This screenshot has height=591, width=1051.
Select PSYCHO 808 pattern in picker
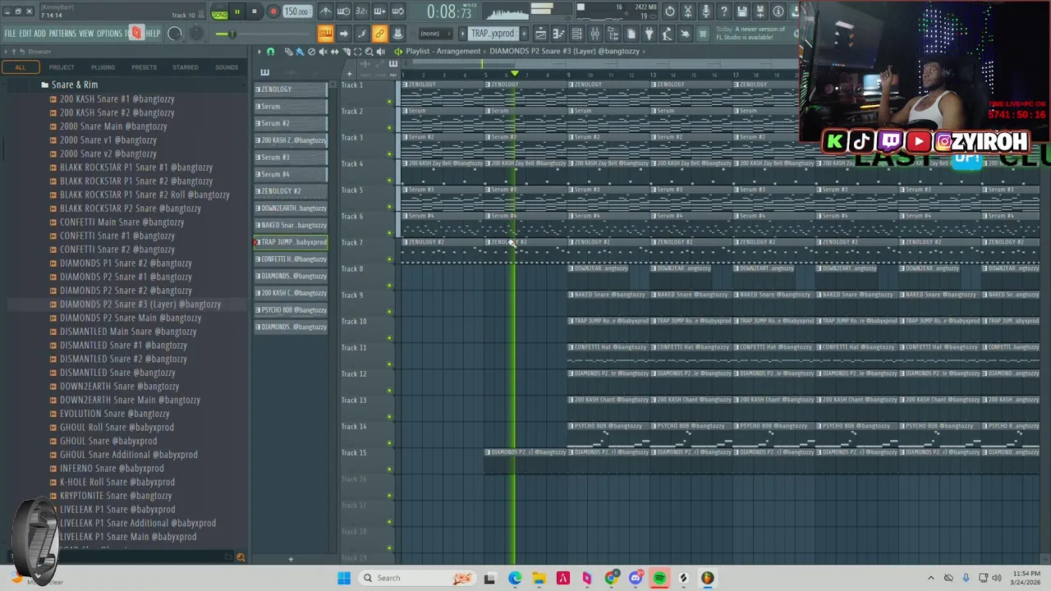291,309
